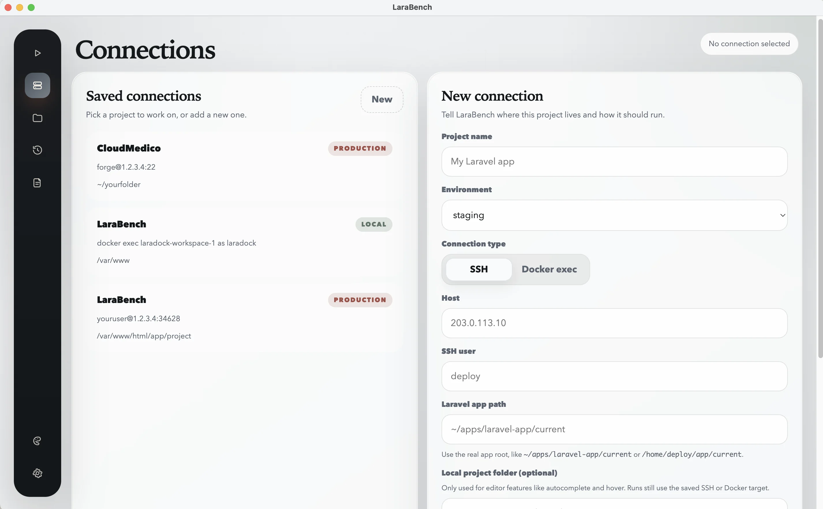The width and height of the screenshot is (823, 509).
Task: Select the Connections server icon in sidebar
Action: coord(37,85)
